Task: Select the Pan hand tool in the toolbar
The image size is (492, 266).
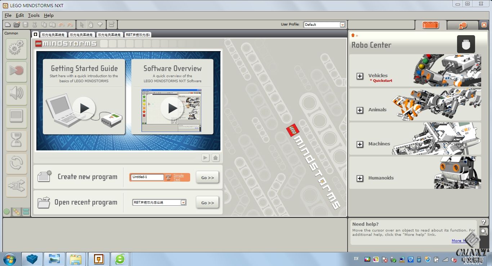Action: click(91, 24)
